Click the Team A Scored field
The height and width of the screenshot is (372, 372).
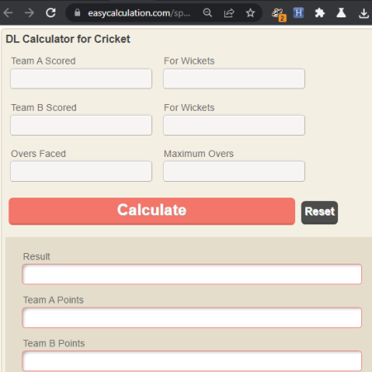81,79
